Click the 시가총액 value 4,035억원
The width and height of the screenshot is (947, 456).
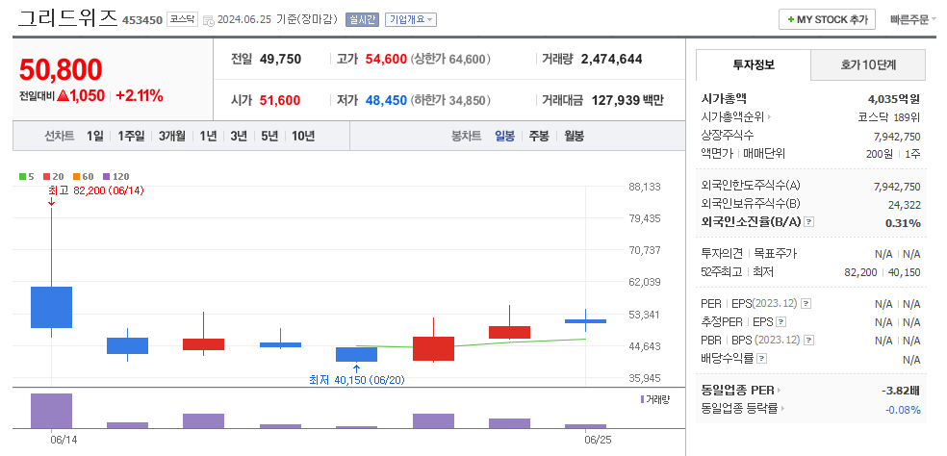tap(893, 99)
